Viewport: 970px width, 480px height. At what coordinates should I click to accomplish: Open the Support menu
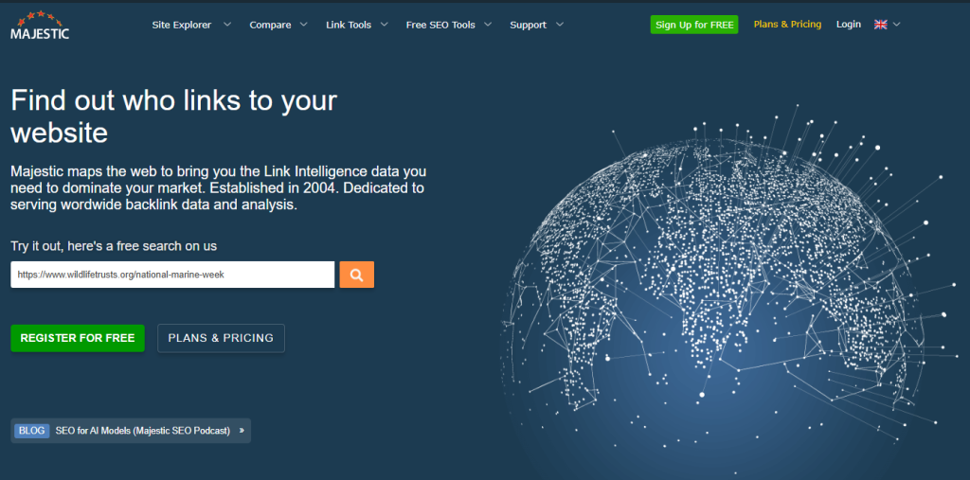529,25
